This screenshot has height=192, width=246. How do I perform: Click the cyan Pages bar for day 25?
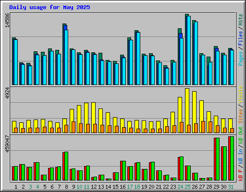189,50
